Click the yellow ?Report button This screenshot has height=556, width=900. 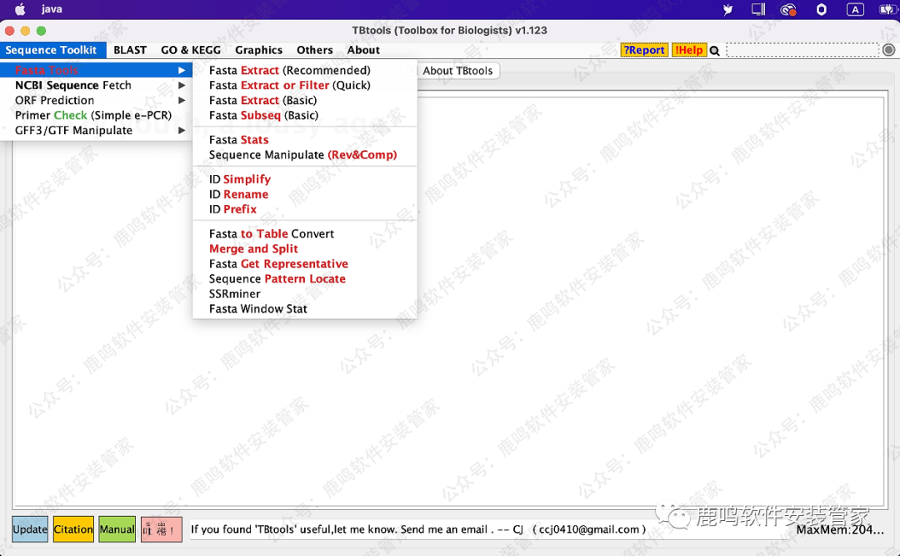[644, 50]
